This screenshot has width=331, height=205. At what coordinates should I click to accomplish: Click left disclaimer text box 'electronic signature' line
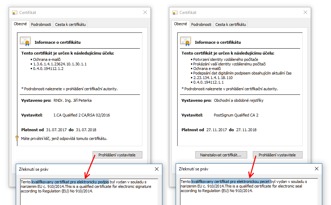(x=86, y=186)
